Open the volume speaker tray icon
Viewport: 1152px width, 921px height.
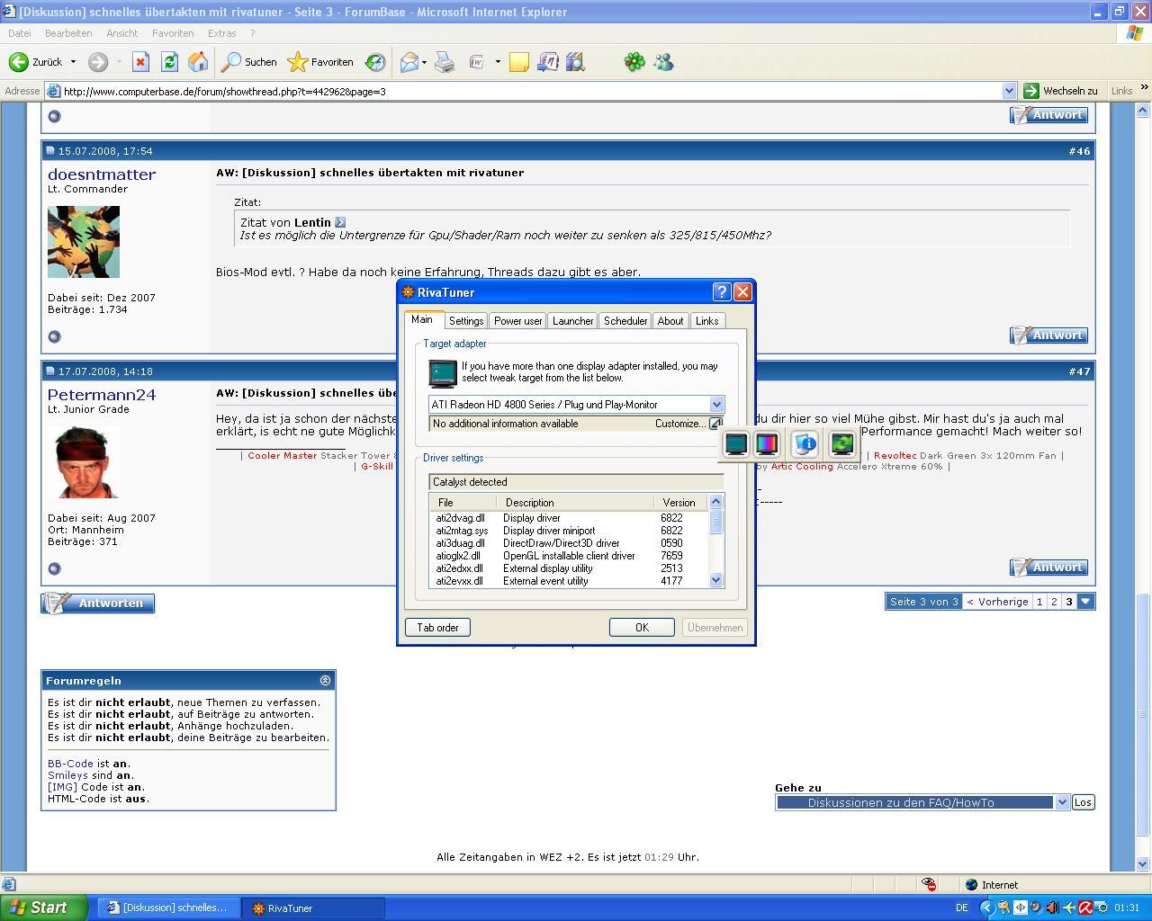pos(1052,908)
